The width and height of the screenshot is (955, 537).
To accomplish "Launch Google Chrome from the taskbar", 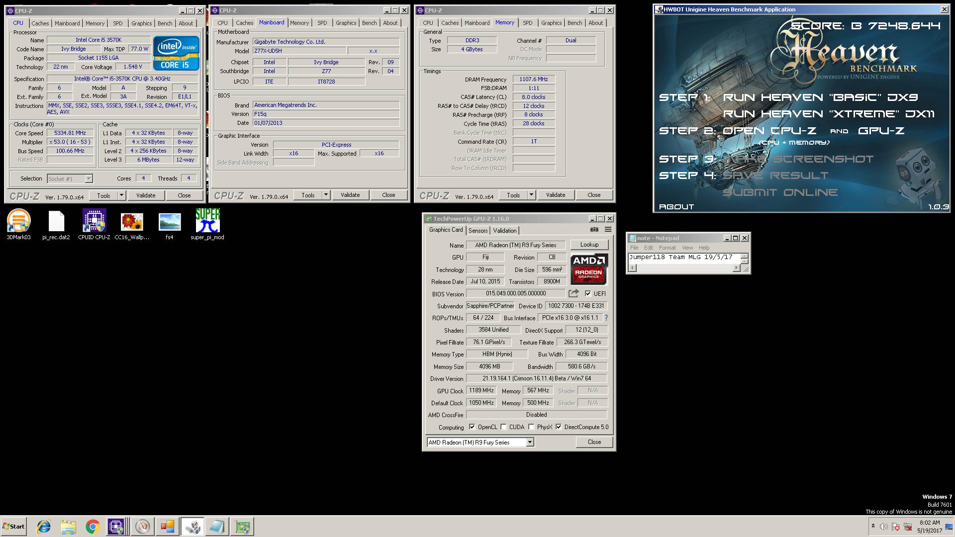I will 93,527.
